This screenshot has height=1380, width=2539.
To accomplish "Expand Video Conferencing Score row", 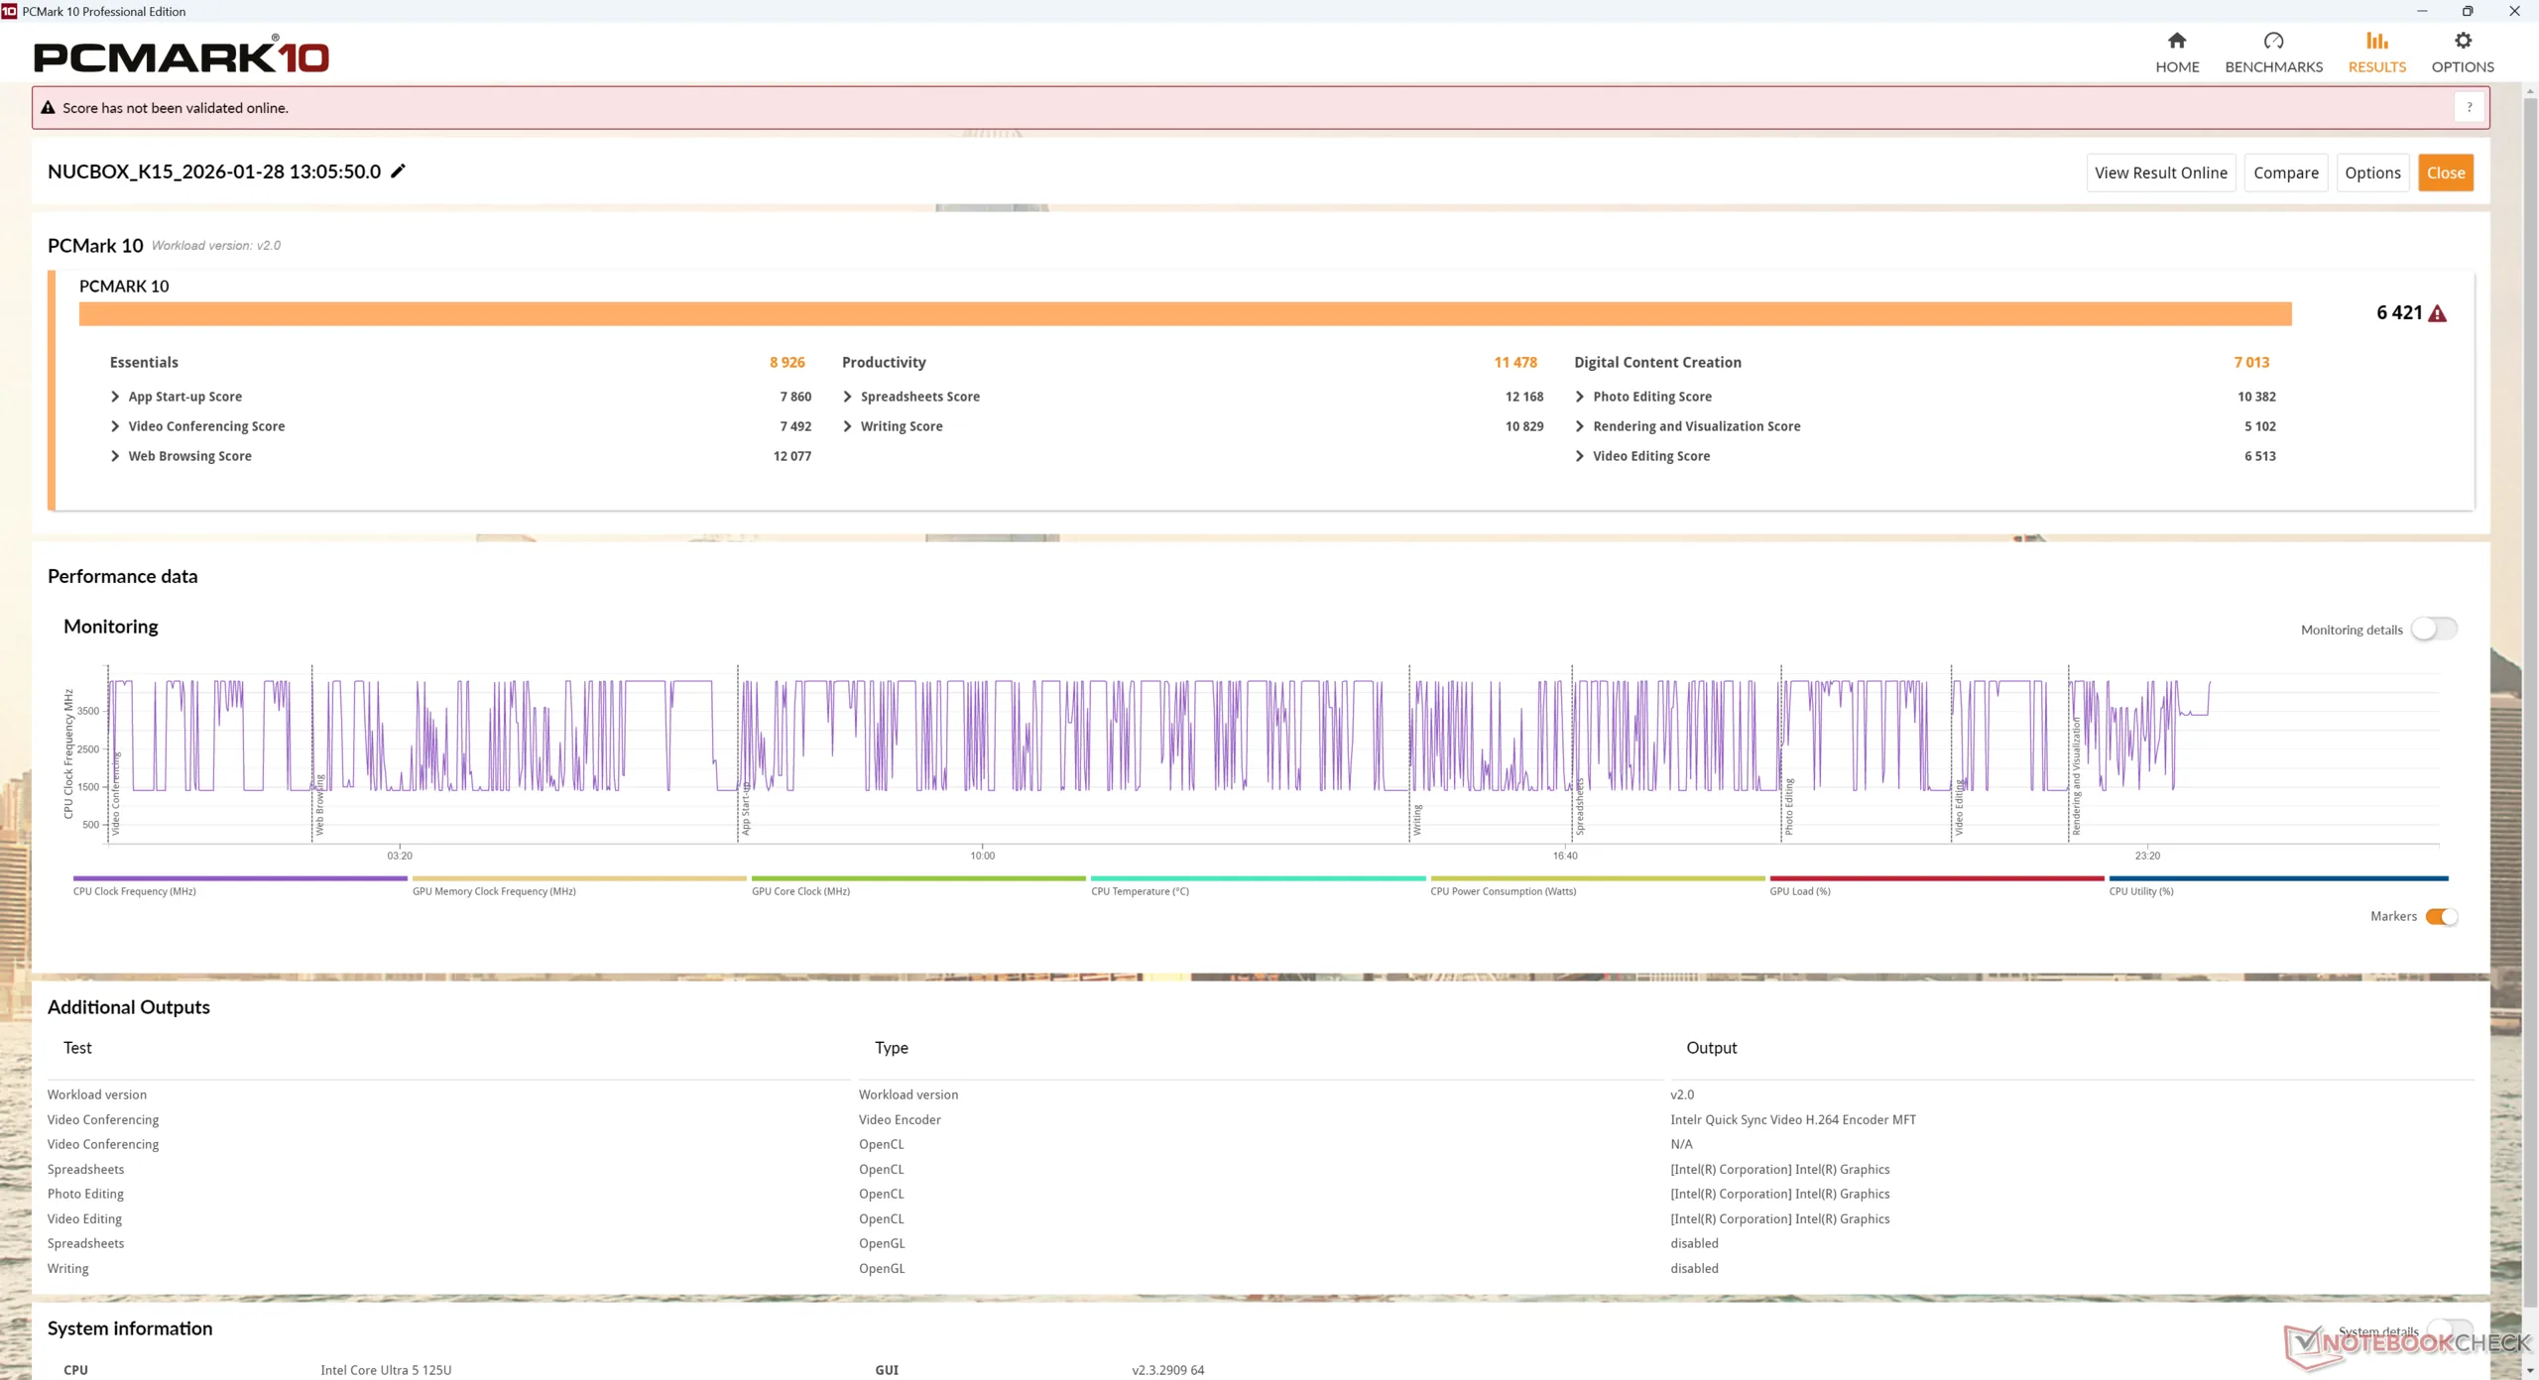I will tap(115, 426).
